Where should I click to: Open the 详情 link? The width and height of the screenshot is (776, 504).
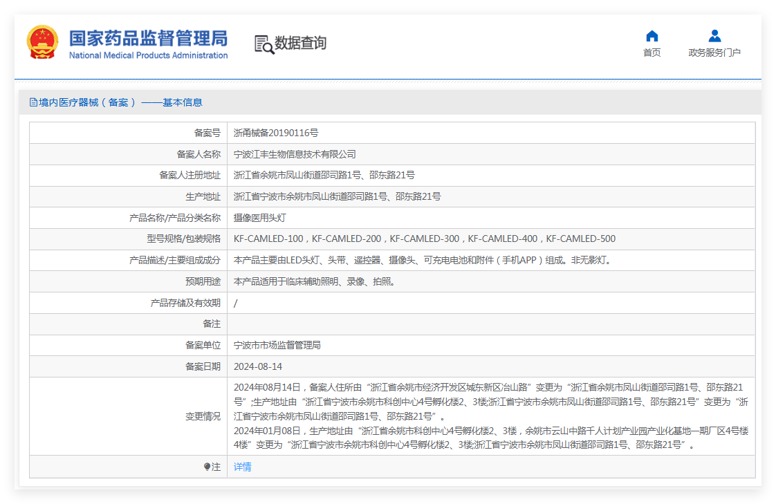coord(242,467)
